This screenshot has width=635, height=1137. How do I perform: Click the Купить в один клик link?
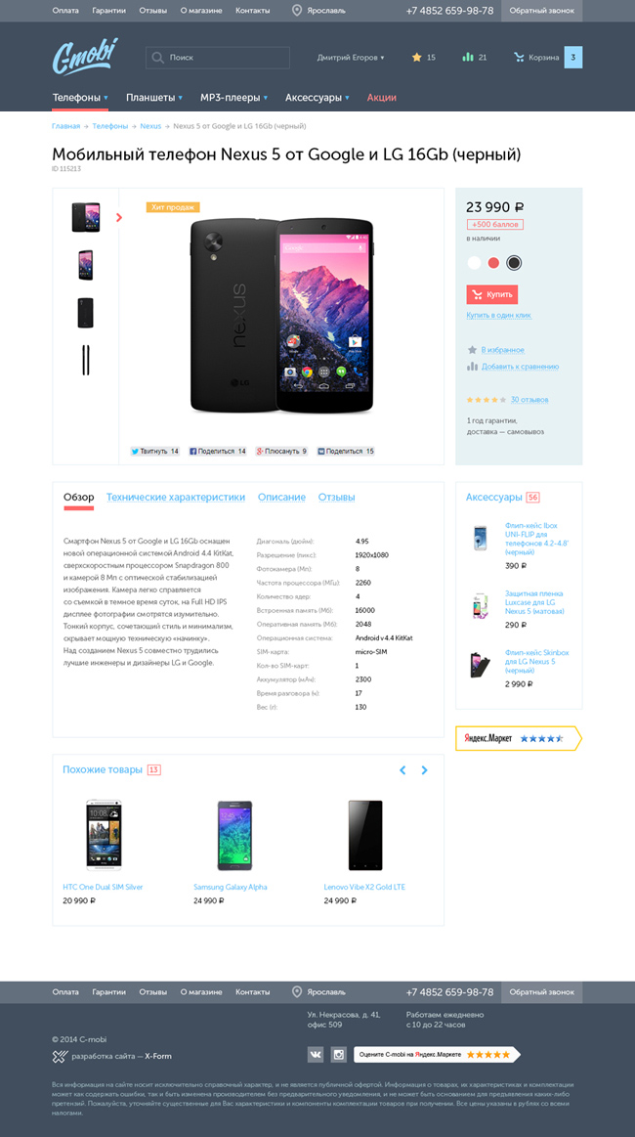tap(499, 316)
